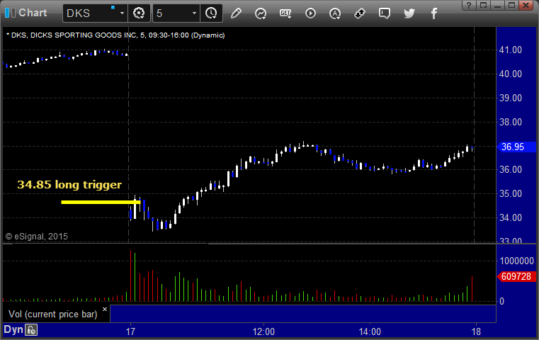Maximize the Chart window
Image resolution: width=539 pixels, height=340 pixels.
point(511,5)
